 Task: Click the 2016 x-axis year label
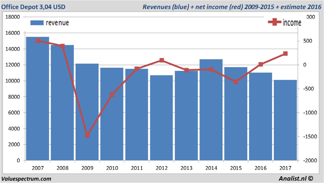click(260, 168)
